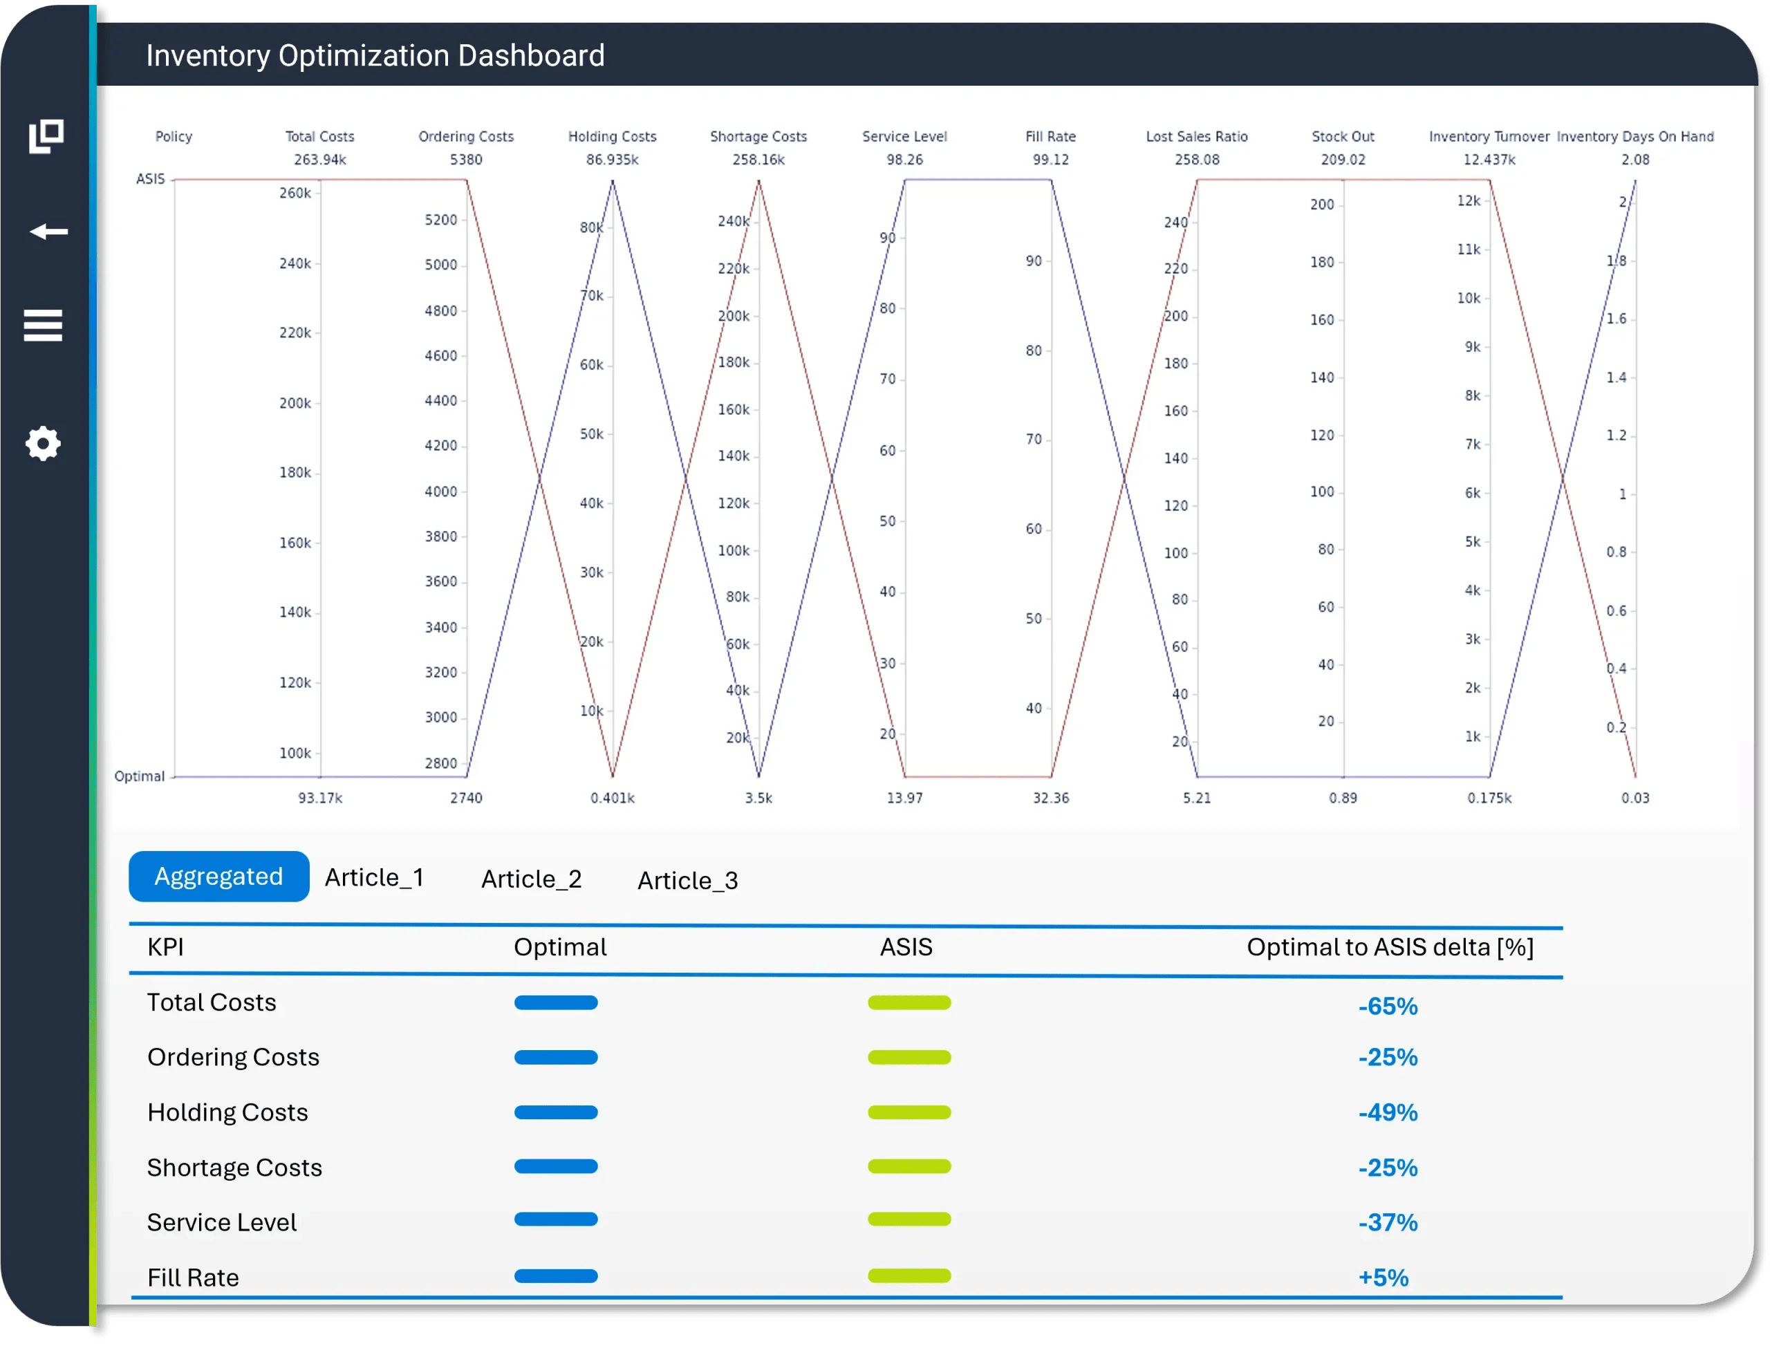Click the back arrow icon

click(48, 232)
